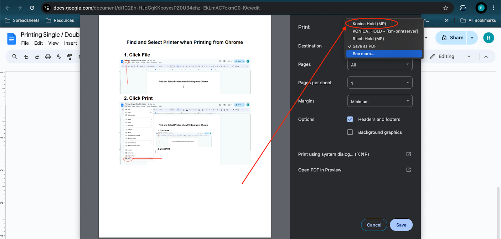Click external-link icon for Open PDF in Preview
501x239 pixels.
tap(409, 170)
